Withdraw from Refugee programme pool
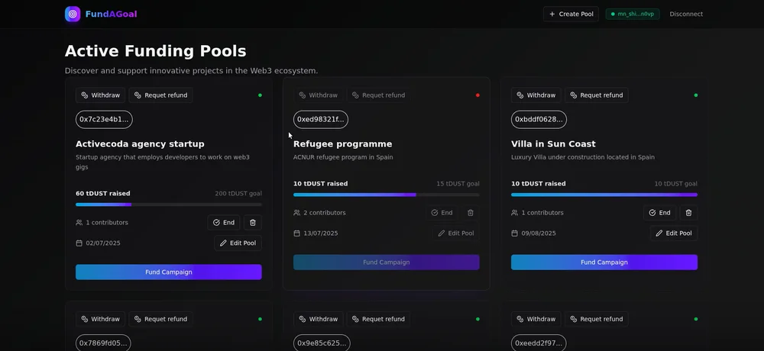 coord(318,95)
